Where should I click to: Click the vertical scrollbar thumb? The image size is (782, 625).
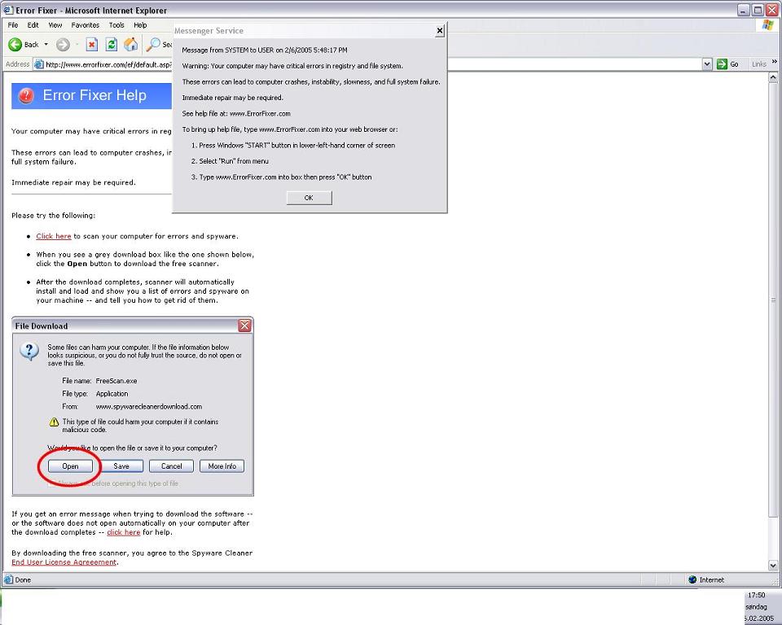(773, 300)
